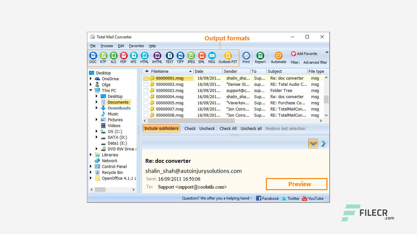
Task: Tick checkbox of 00000004.msg
Action: tap(146, 97)
